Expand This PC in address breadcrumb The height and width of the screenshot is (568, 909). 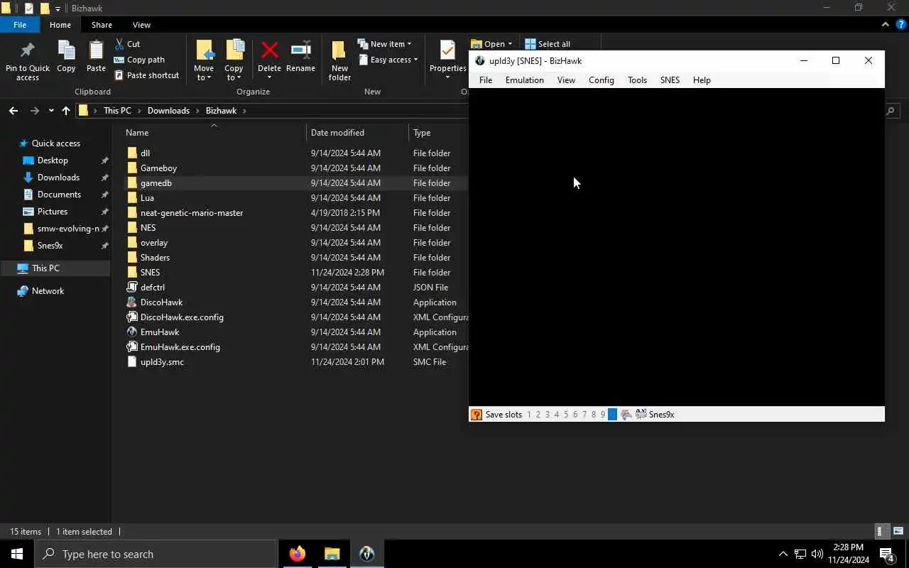(x=139, y=111)
